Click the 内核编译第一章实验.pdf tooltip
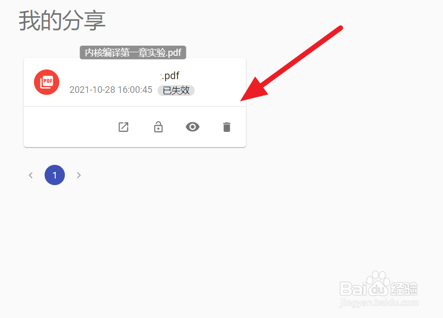Image resolution: width=443 pixels, height=318 pixels. [x=133, y=53]
